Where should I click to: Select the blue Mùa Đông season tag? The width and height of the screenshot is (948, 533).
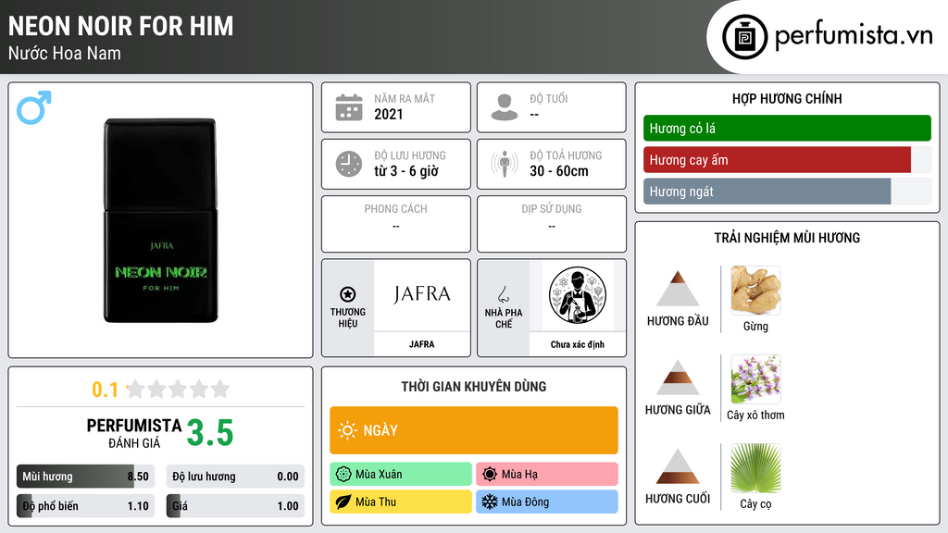pos(547,502)
